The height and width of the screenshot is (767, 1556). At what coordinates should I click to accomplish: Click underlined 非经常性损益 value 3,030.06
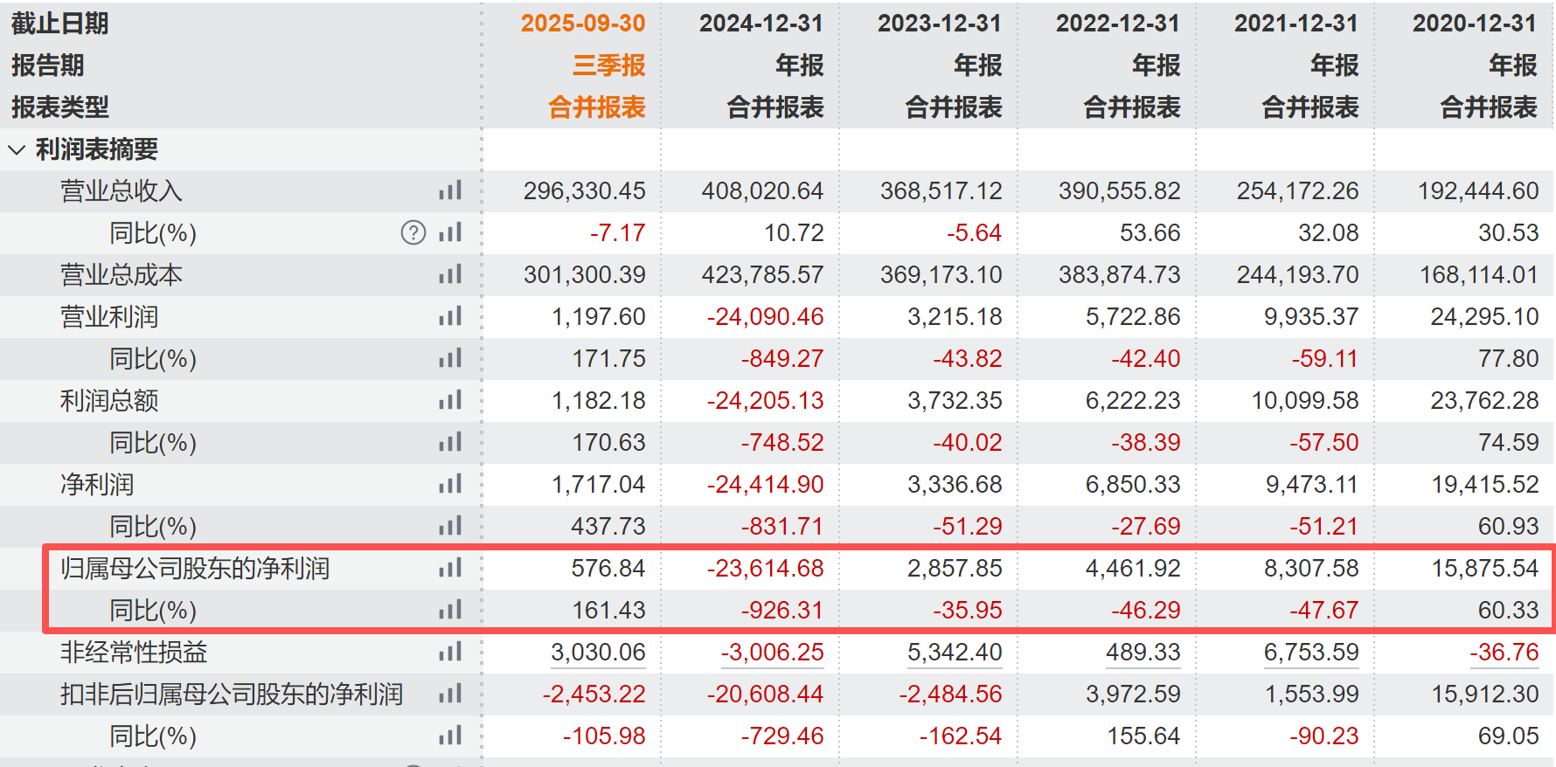pos(598,652)
